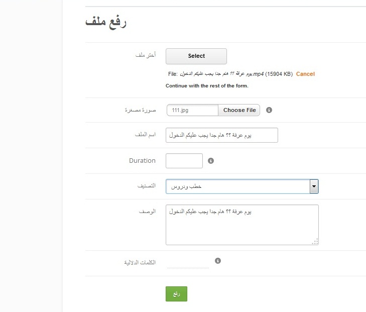Click the arrow of the التصنيف combo box
This screenshot has width=366, height=312.
click(x=314, y=186)
